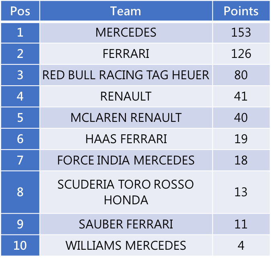Click the 80 points cell
The height and width of the screenshot is (259, 272).
coord(241,75)
